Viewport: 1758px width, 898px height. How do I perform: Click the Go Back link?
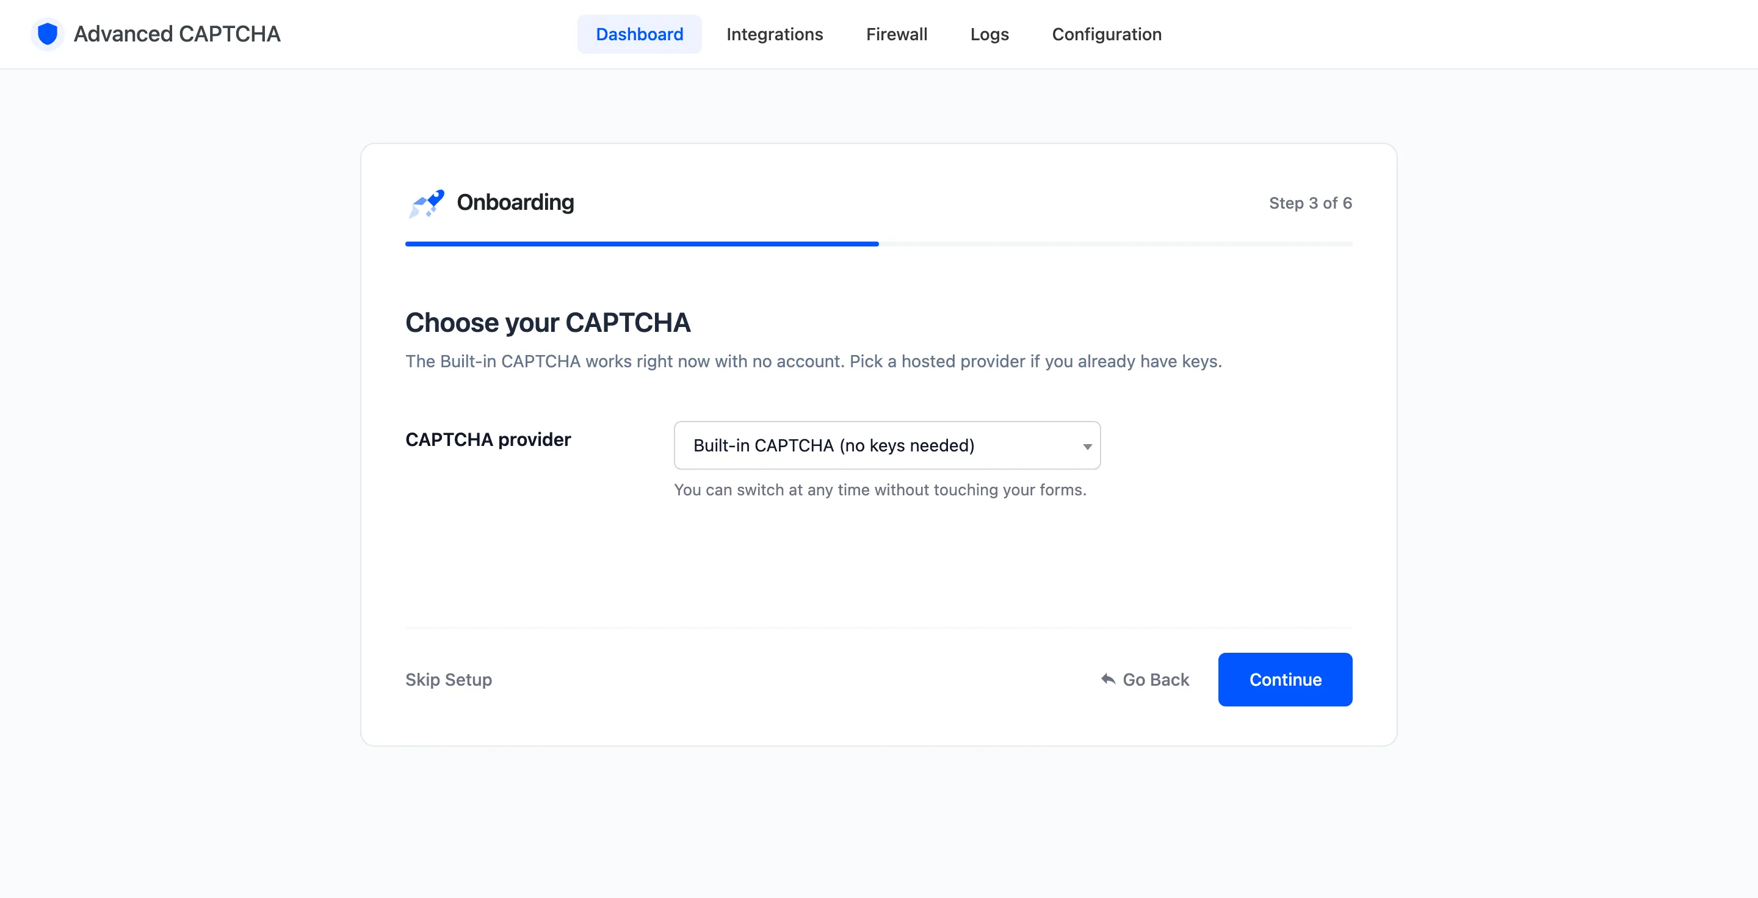click(1145, 679)
